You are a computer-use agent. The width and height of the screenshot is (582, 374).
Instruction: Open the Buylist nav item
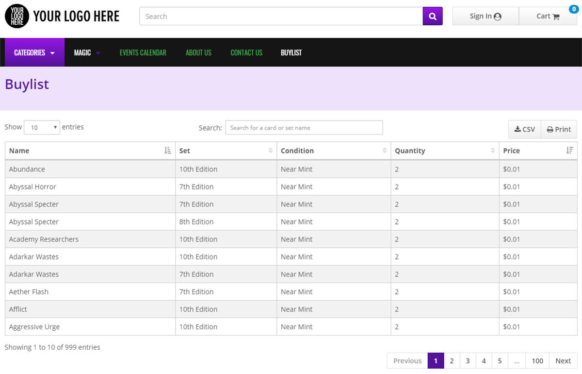pos(291,52)
